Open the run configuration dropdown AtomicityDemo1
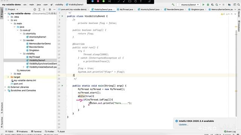This screenshot has width=241, height=135. [188, 5]
